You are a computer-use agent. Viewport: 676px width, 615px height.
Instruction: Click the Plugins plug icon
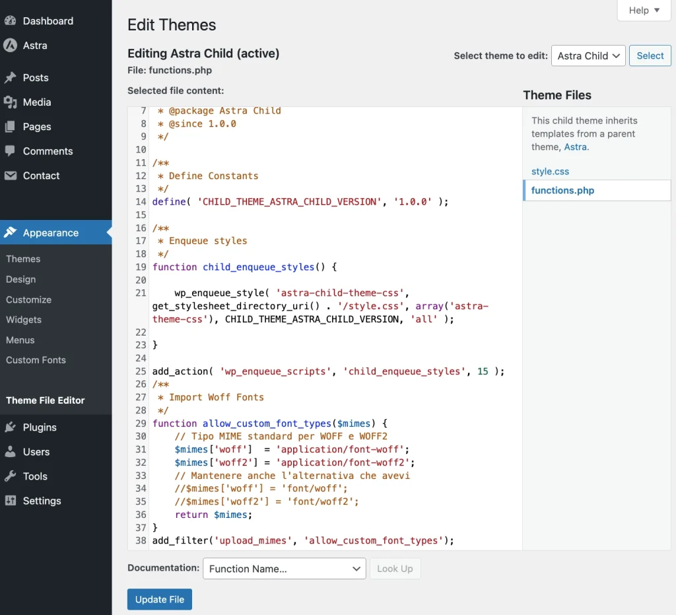pos(11,427)
